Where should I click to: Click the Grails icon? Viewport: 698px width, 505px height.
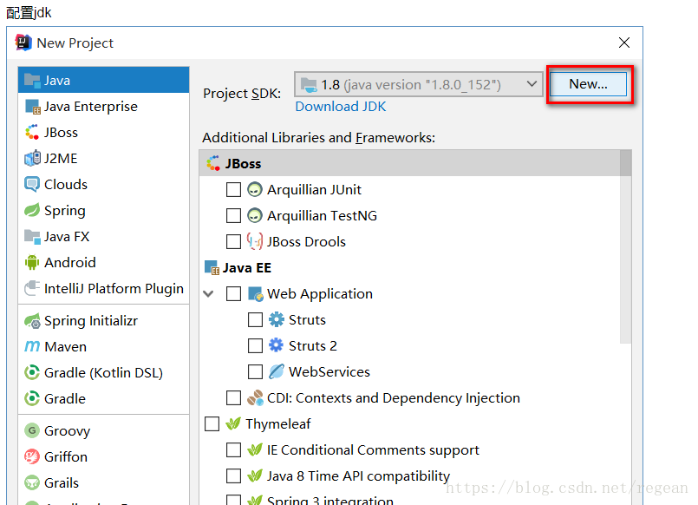32,482
